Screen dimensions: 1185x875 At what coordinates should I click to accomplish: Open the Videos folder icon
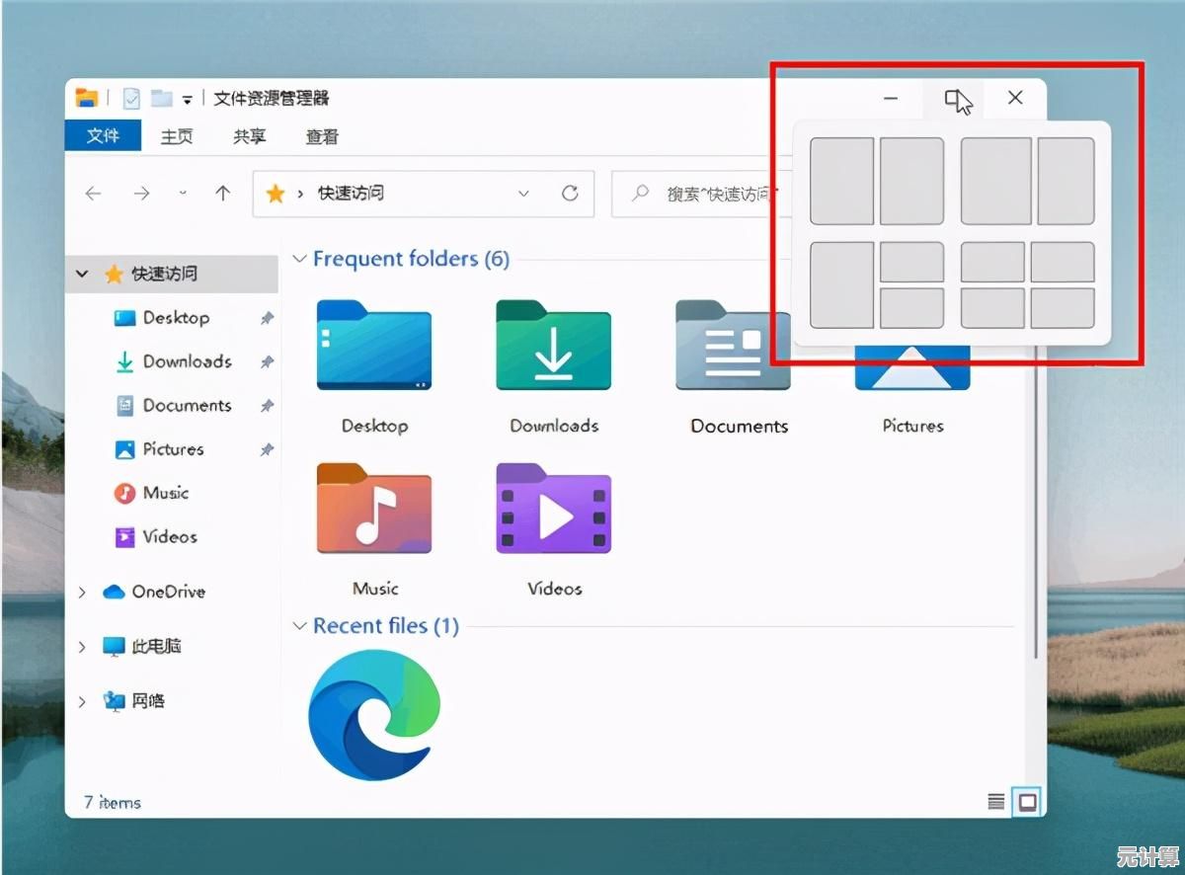(x=553, y=511)
